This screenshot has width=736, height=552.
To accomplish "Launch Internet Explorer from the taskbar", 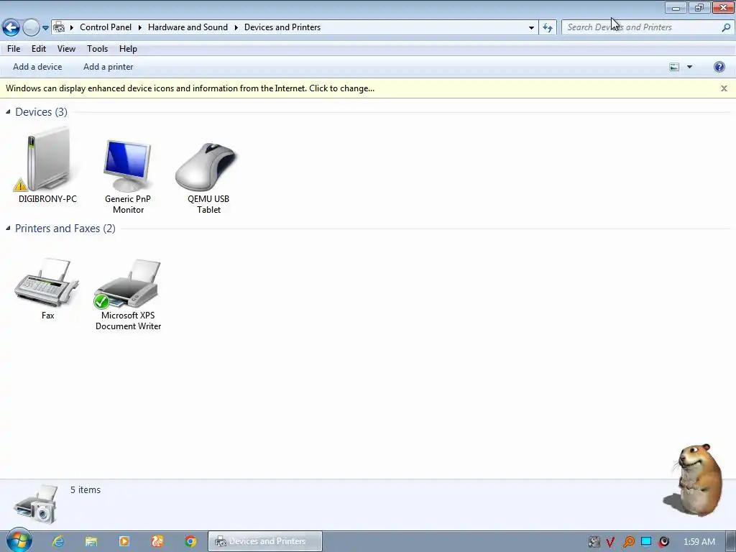I will pyautogui.click(x=58, y=541).
